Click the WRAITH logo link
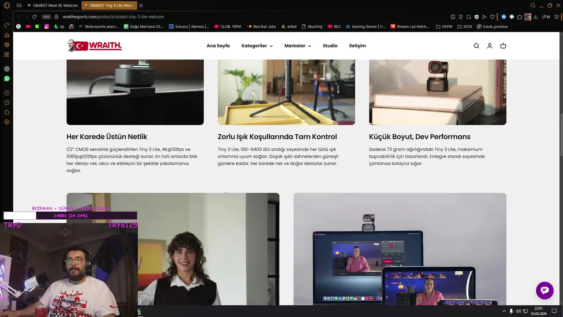 tap(95, 45)
